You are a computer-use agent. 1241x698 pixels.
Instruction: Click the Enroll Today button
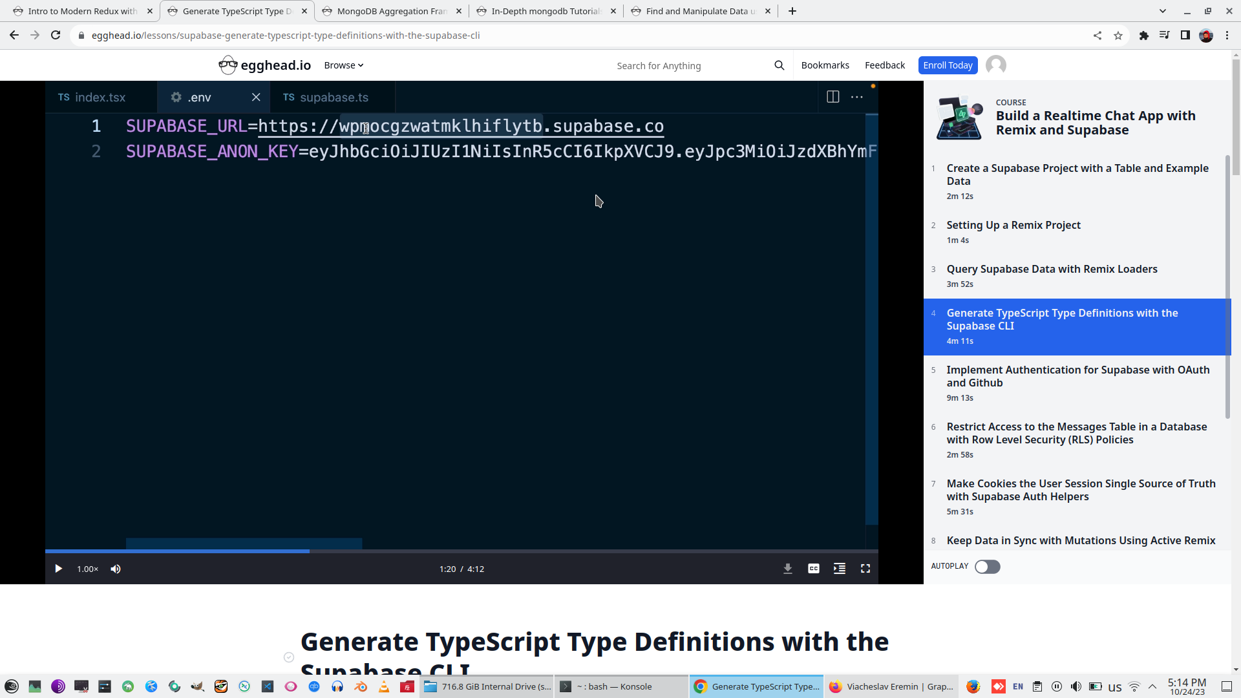(947, 65)
